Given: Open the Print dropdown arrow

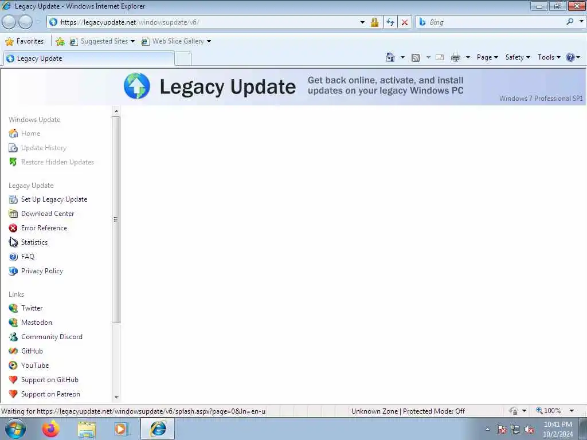Looking at the screenshot, I should tap(468, 57).
